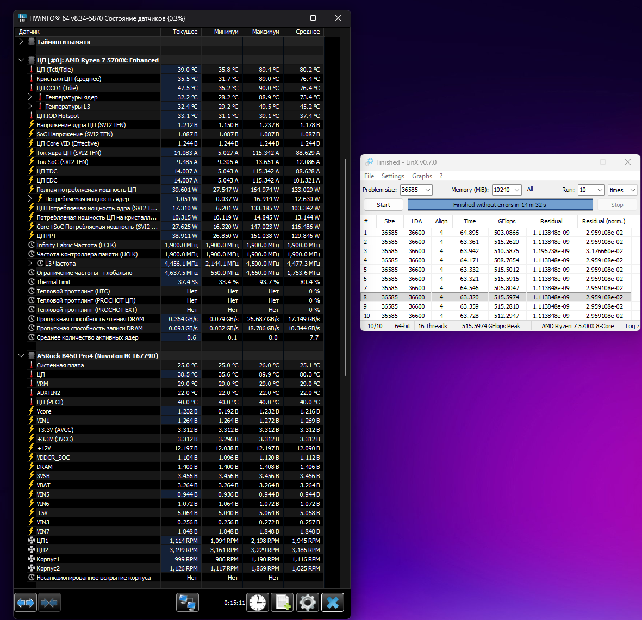Click the Текущее column header
This screenshot has width=642, height=620.
click(x=182, y=32)
